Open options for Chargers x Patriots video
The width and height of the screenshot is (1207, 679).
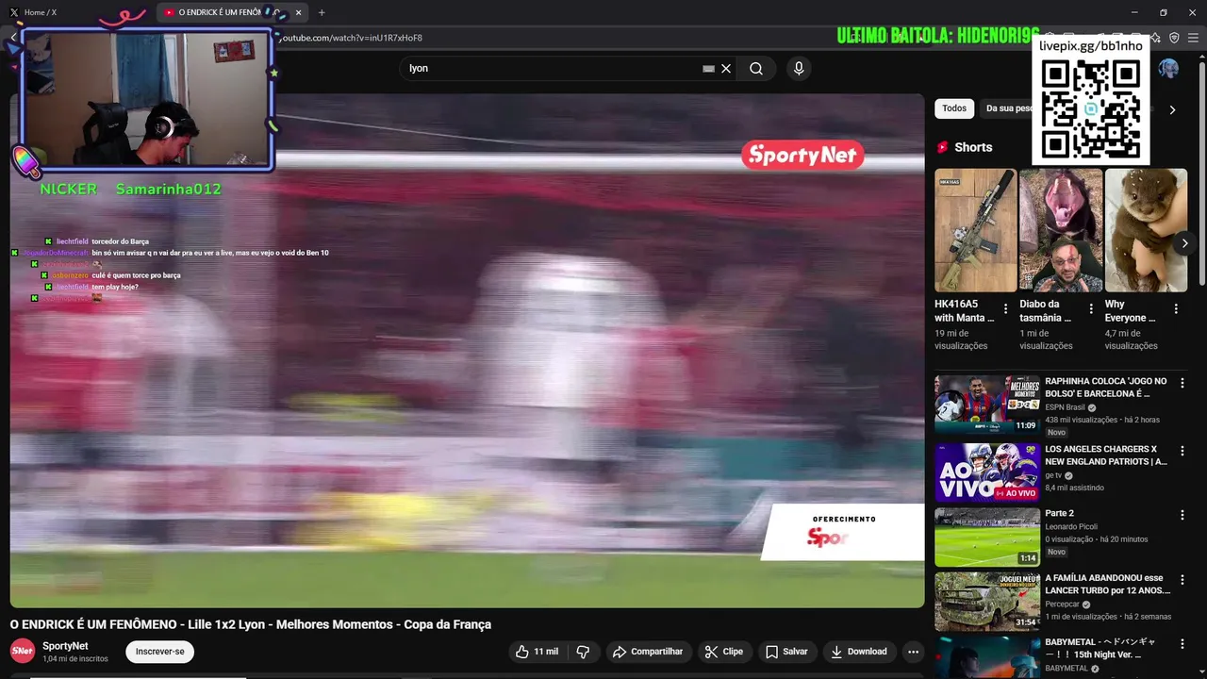(x=1182, y=451)
